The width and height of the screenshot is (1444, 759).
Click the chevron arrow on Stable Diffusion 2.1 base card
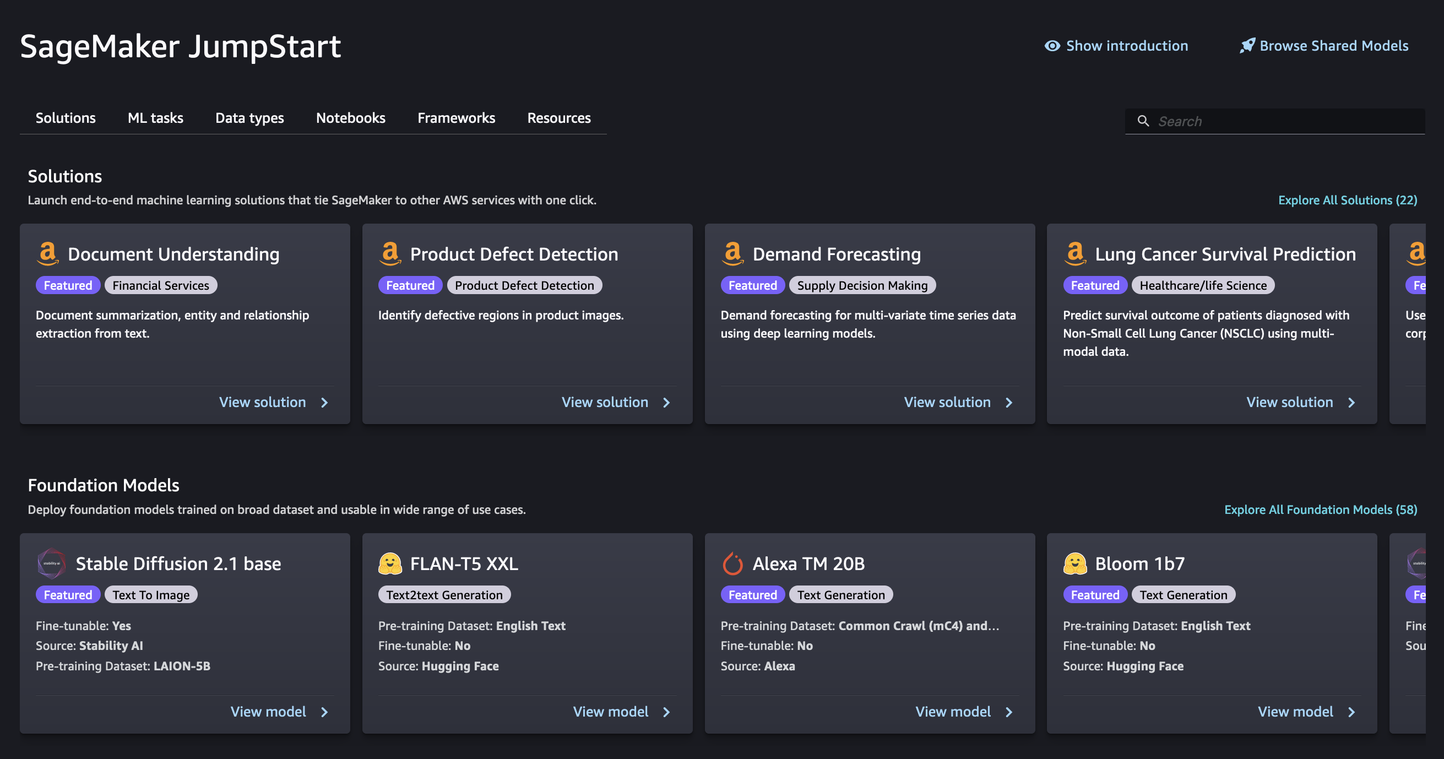[x=324, y=712]
